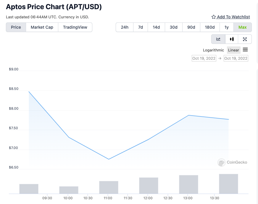Open the TradingView tab
Image resolution: width=258 pixels, height=204 pixels.
click(75, 27)
